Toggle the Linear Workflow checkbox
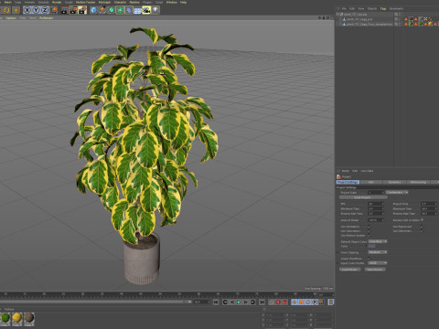The height and width of the screenshot is (329, 439). pyautogui.click(x=369, y=259)
